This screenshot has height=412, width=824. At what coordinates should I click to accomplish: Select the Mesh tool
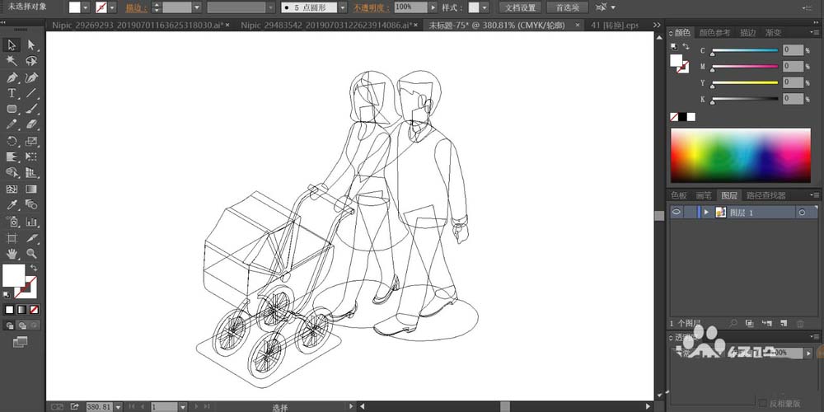pos(12,189)
